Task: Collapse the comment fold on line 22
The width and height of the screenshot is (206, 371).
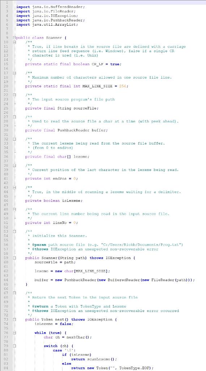Action: click(x=14, y=95)
